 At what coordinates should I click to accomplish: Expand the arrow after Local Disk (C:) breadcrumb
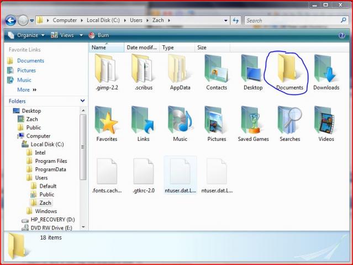click(125, 20)
